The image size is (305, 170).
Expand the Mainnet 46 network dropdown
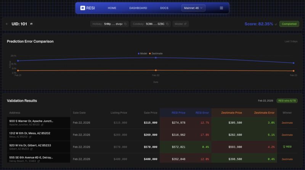click(x=193, y=8)
